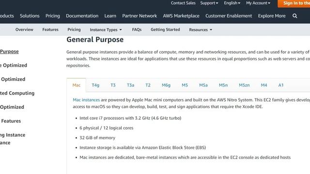The height and width of the screenshot is (174, 310).
Task: Click the Contact Sales link
Action: click(x=183, y=3)
